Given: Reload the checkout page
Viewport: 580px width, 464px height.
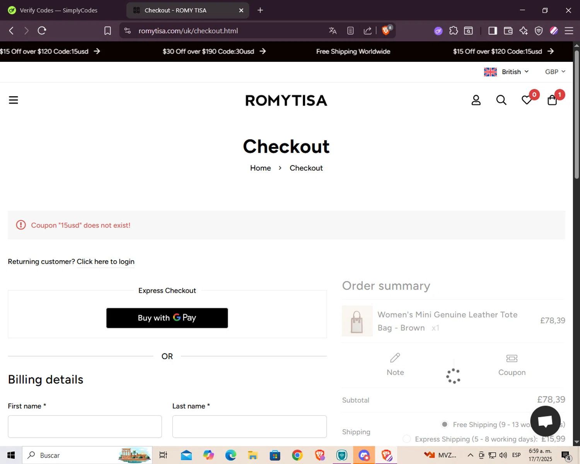Looking at the screenshot, I should click(x=42, y=31).
